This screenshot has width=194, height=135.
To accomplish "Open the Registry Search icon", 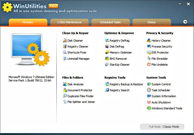I will [x=107, y=90].
